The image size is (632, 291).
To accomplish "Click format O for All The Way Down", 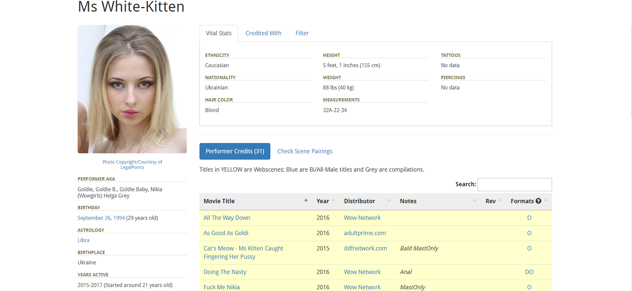I will [x=529, y=218].
